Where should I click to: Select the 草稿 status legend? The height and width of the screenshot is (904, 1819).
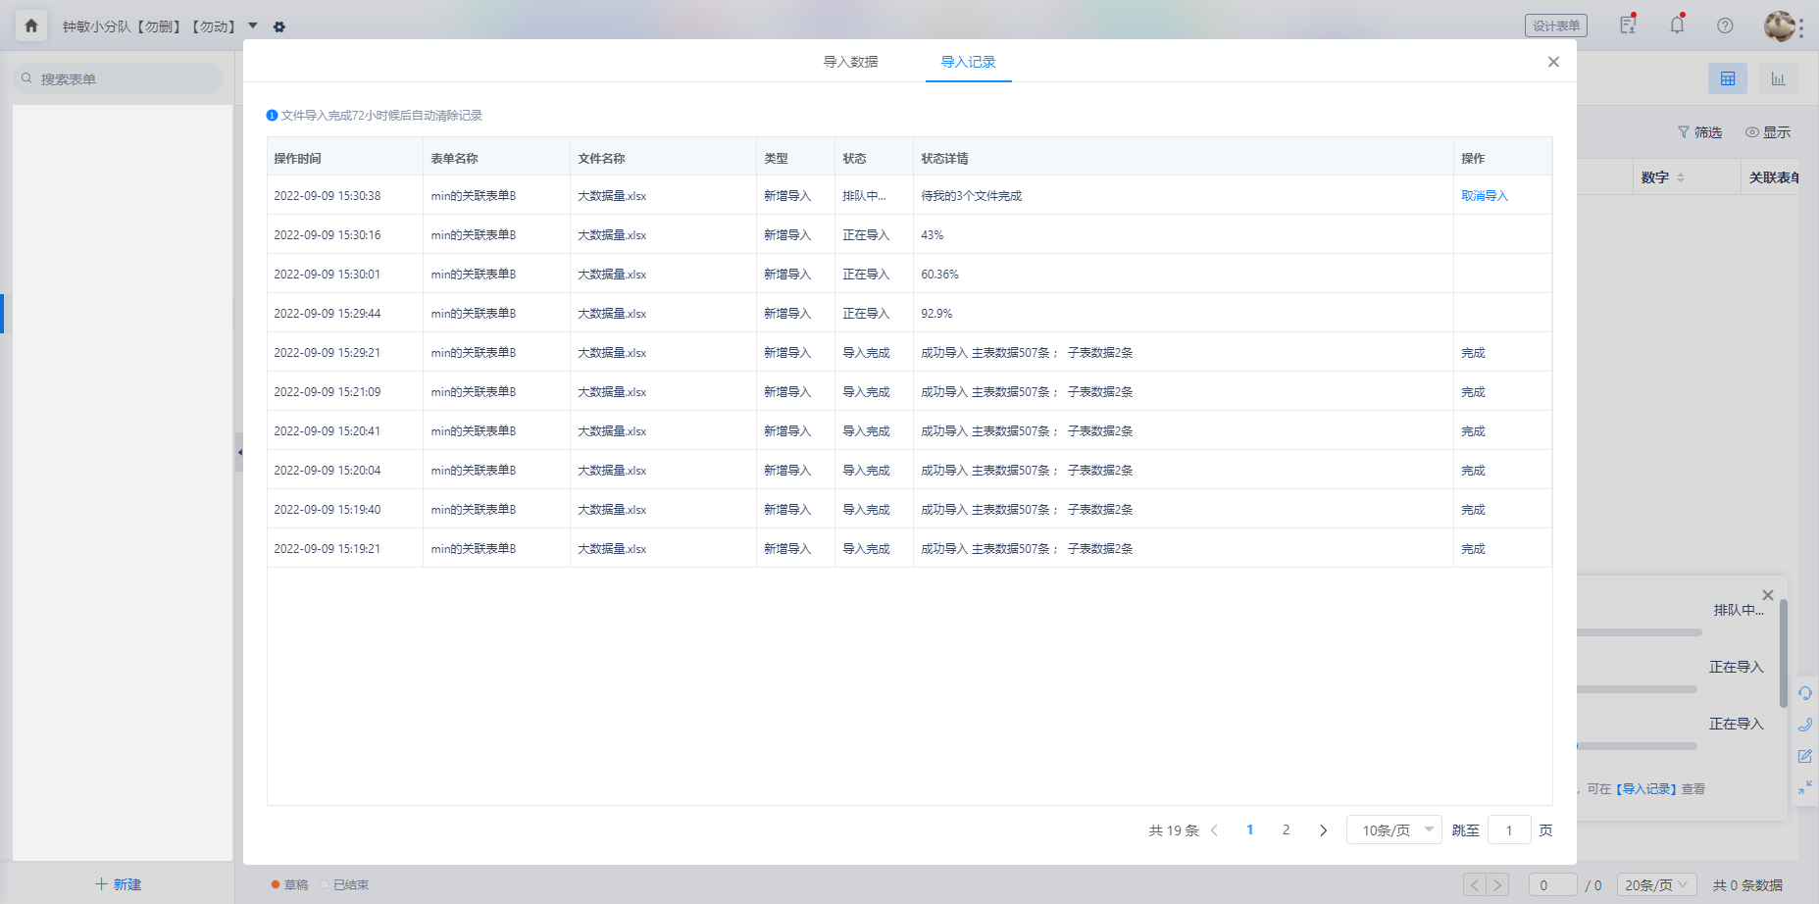tap(289, 885)
